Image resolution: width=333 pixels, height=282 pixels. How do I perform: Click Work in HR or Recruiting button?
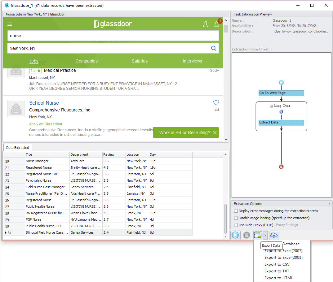tap(184, 132)
